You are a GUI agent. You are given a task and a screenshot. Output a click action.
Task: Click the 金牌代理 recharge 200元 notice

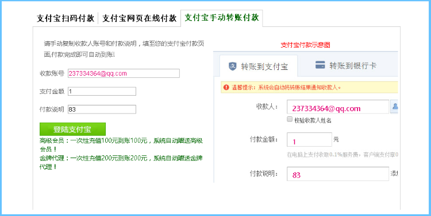tap(121, 162)
